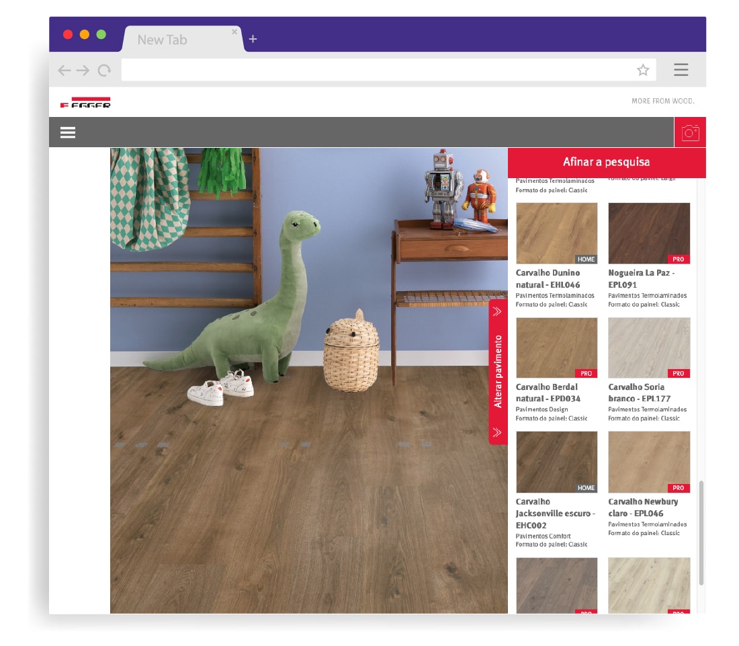Open a new browser tab with plus
This screenshot has width=739, height=646.
point(253,40)
